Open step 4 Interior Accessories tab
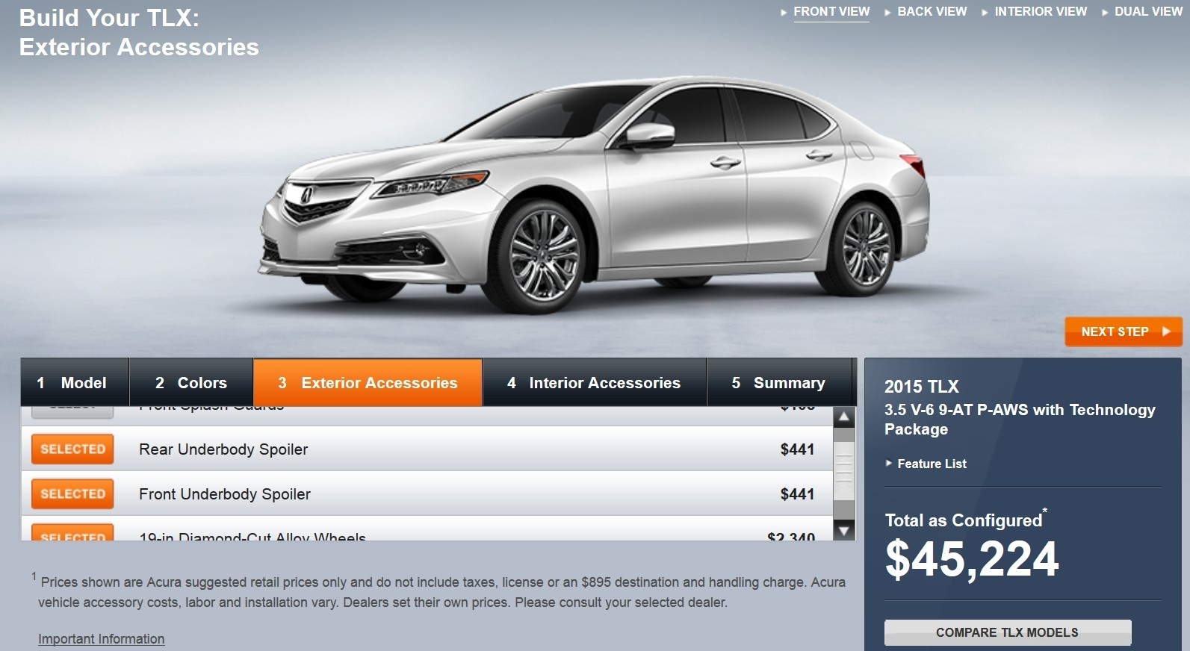Screen dimensions: 1190x651 [595, 383]
